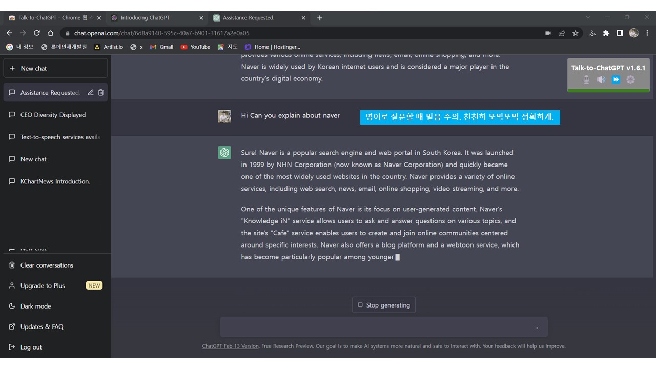656x369 pixels.
Task: Open the x bookmark
Action: tap(137, 47)
